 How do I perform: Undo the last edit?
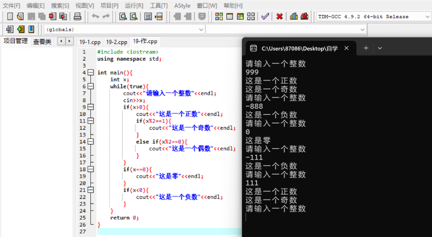95,16
